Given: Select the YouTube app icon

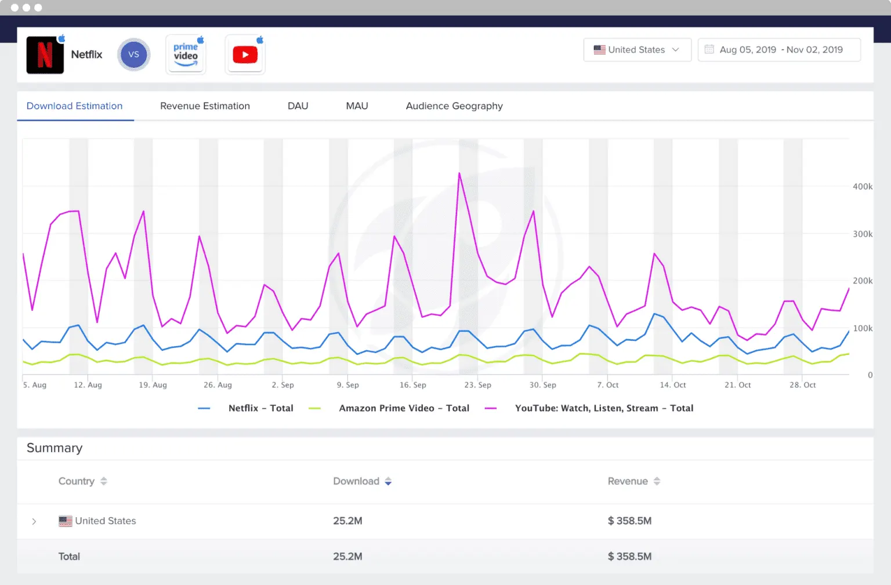Looking at the screenshot, I should tap(245, 54).
